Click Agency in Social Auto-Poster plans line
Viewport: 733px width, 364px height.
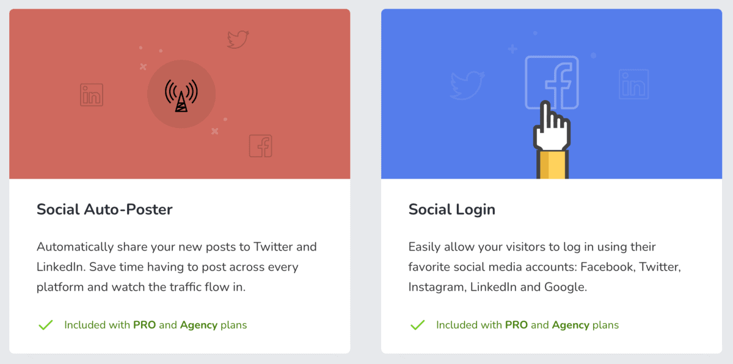coord(199,325)
